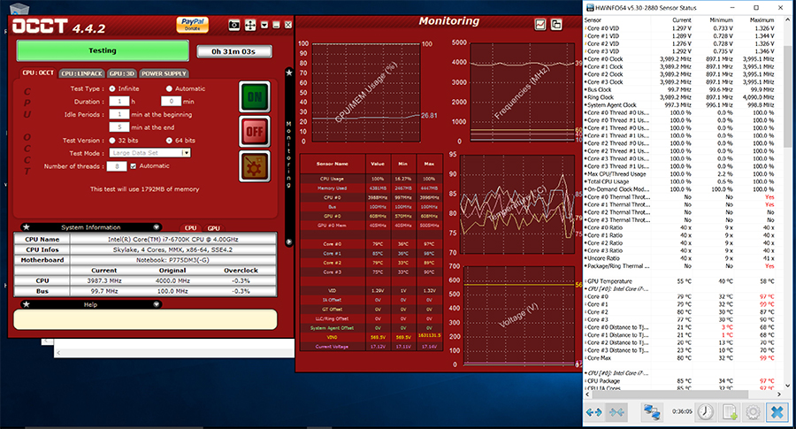796x429 pixels.
Task: Select Bus Clock row in HWiNFO
Action: (679, 89)
